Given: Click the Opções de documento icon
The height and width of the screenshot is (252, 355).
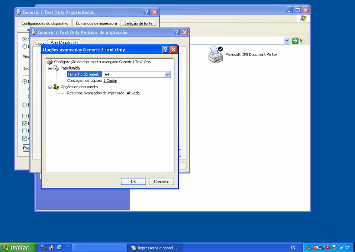Looking at the screenshot, I should point(57,87).
